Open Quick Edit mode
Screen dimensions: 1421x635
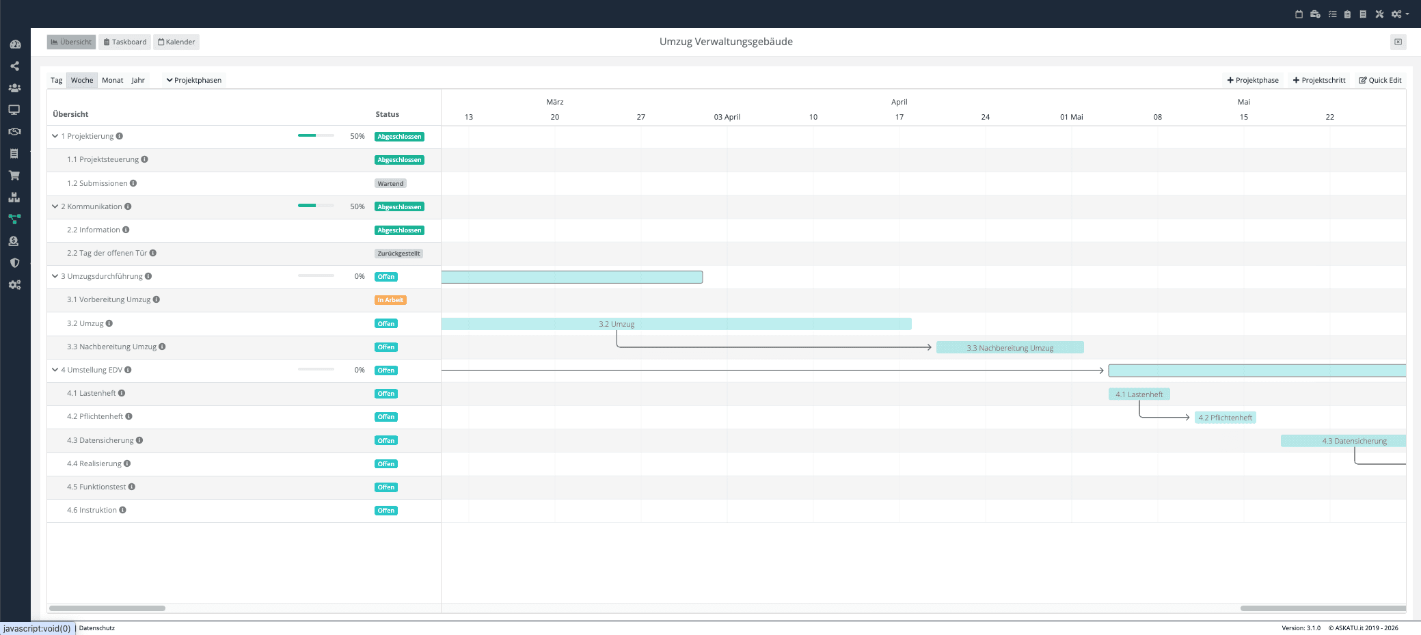point(1380,80)
